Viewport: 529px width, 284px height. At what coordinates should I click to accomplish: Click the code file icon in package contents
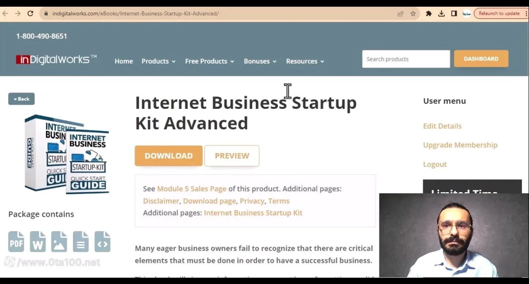point(102,241)
